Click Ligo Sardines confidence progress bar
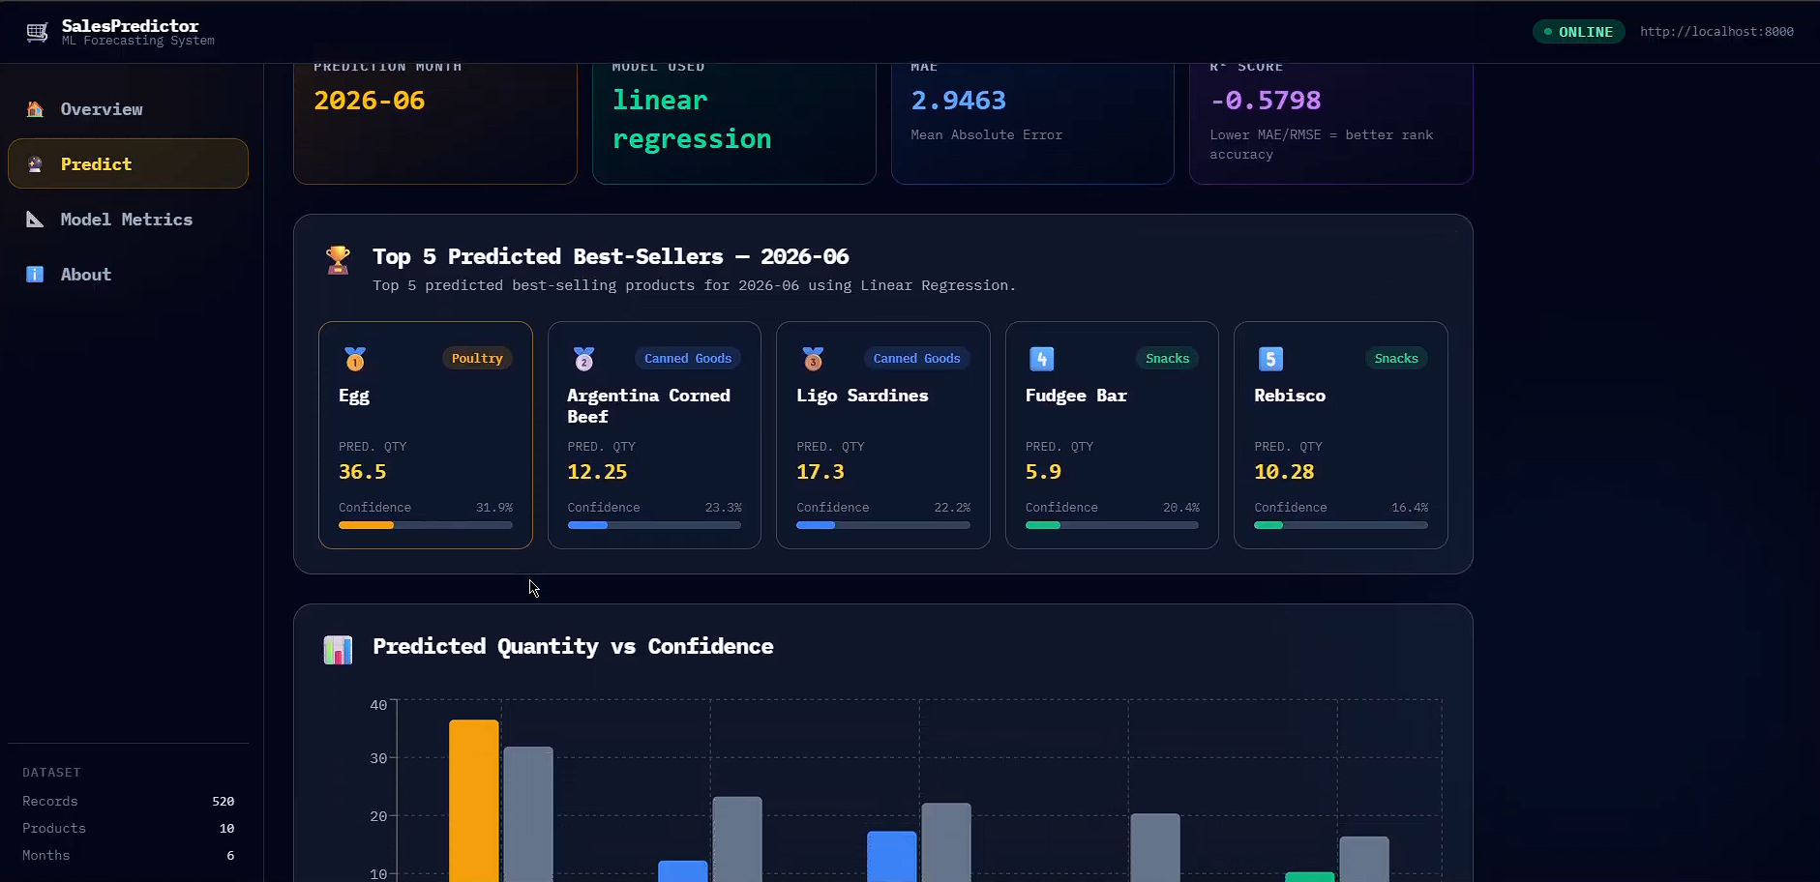This screenshot has height=882, width=1820. point(883,525)
